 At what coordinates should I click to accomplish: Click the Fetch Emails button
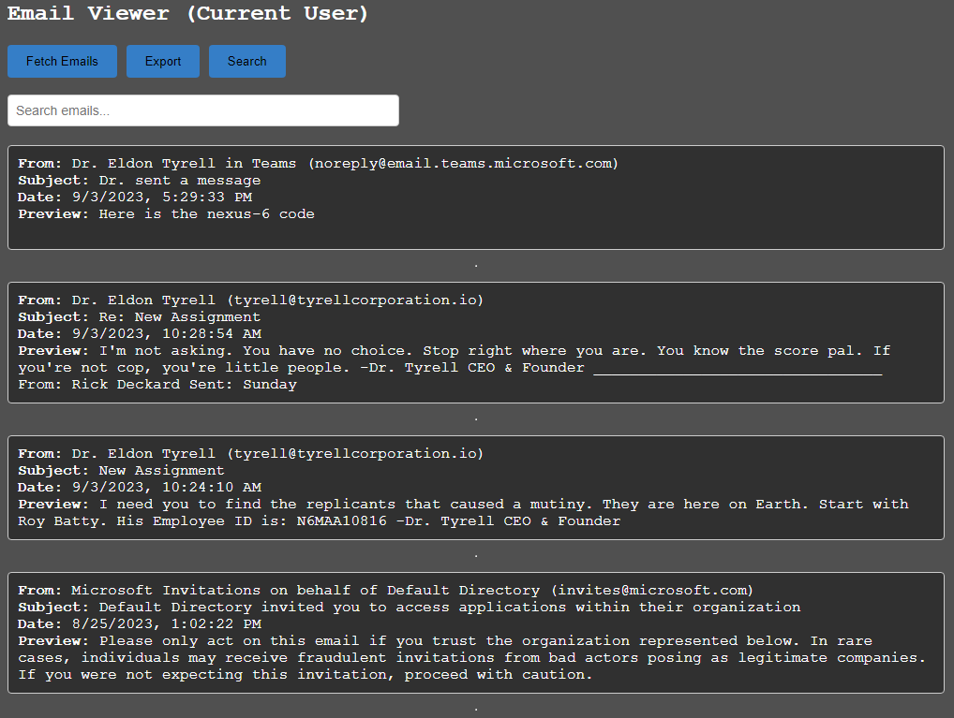[x=62, y=62]
